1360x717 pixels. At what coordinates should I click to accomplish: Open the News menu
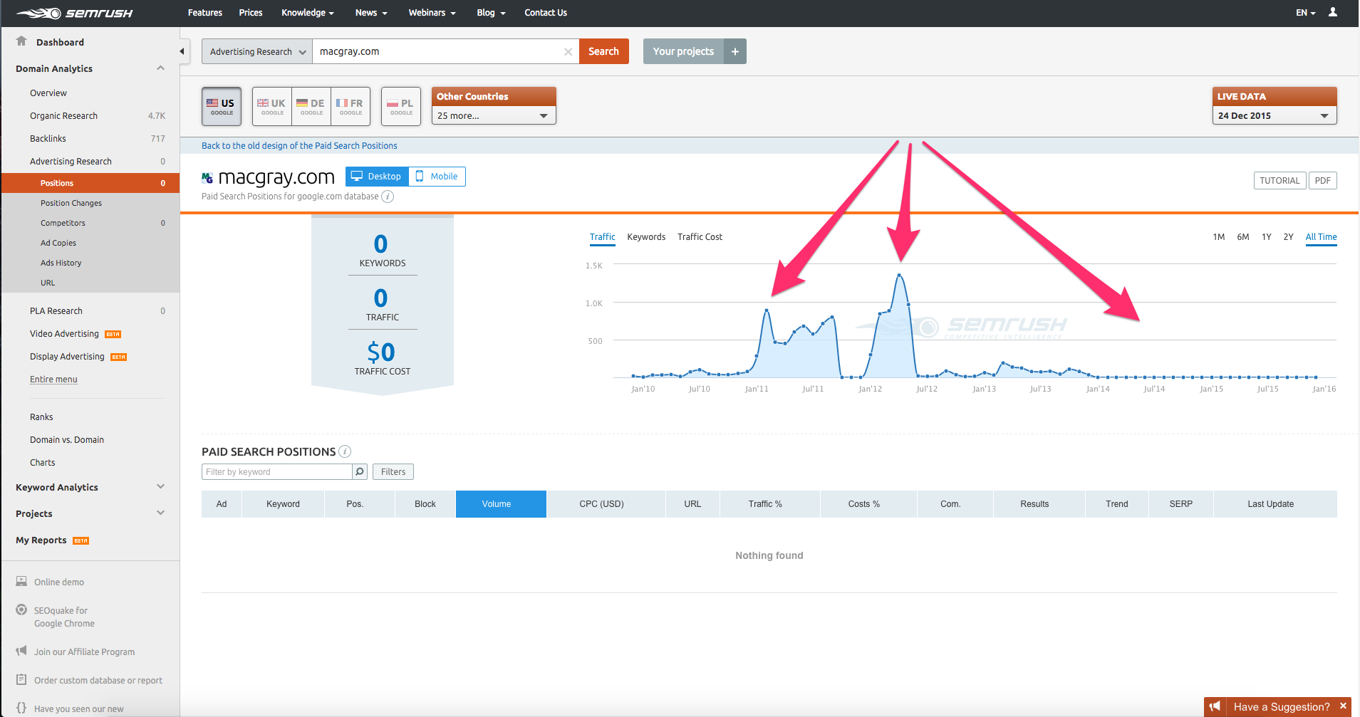pyautogui.click(x=371, y=13)
